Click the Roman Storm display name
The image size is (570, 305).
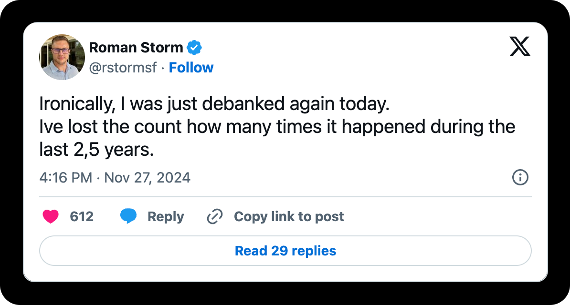pos(136,48)
